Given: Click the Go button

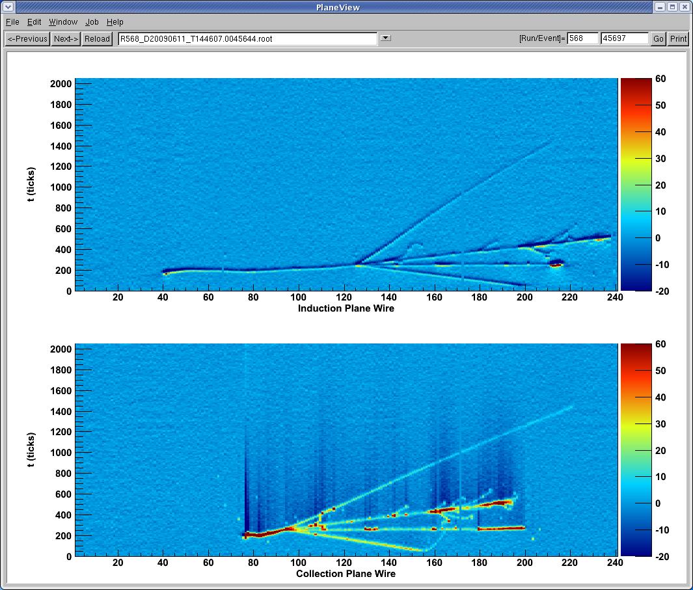Looking at the screenshot, I should (659, 39).
